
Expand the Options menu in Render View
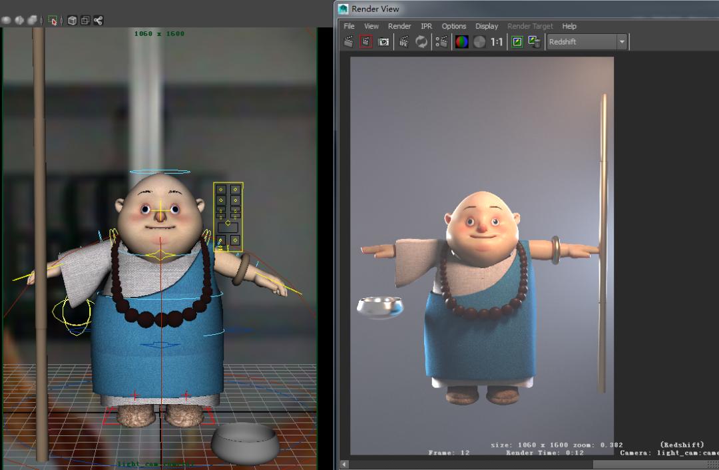pyautogui.click(x=454, y=26)
